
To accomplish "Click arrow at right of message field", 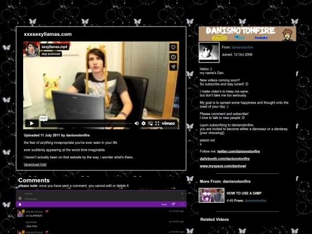I will 183,198.
